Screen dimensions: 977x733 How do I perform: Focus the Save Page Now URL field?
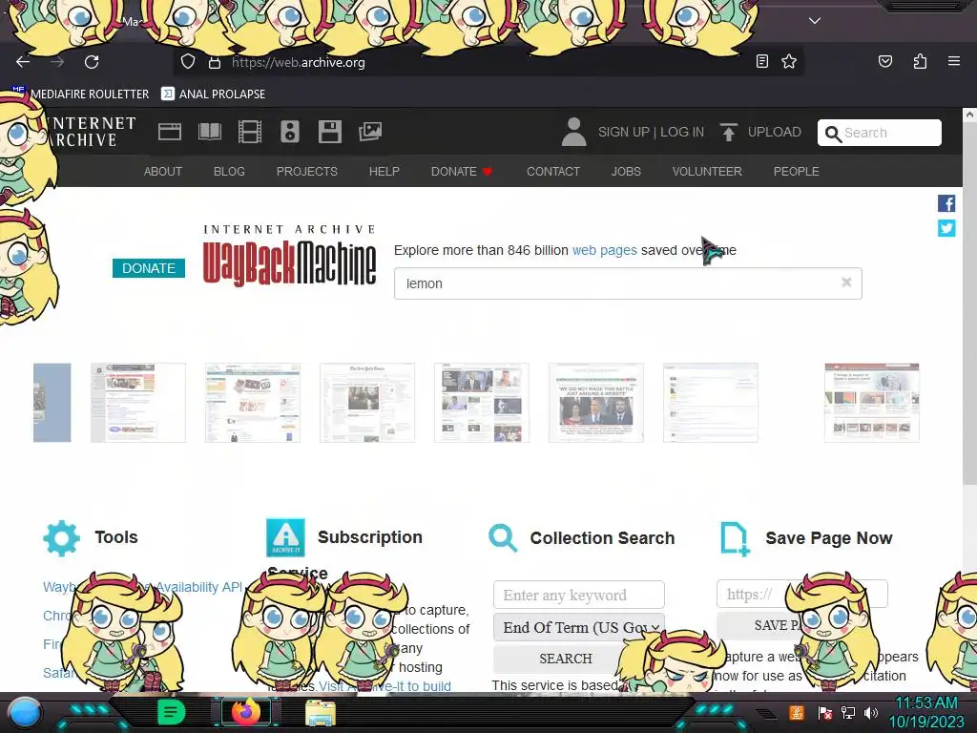pyautogui.click(x=801, y=594)
